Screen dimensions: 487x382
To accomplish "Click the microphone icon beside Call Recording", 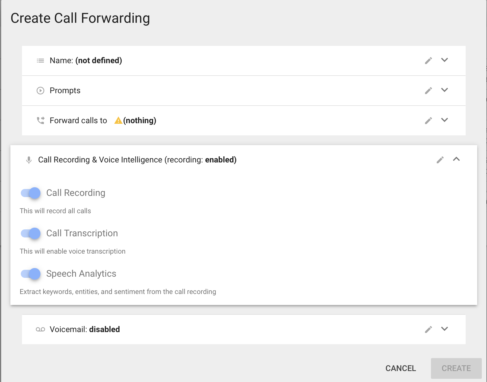I will pyautogui.click(x=29, y=160).
